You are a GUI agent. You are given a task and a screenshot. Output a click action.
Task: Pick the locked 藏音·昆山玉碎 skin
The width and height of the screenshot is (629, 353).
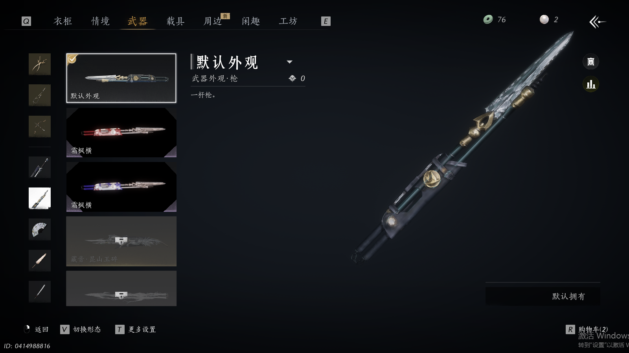tap(121, 241)
